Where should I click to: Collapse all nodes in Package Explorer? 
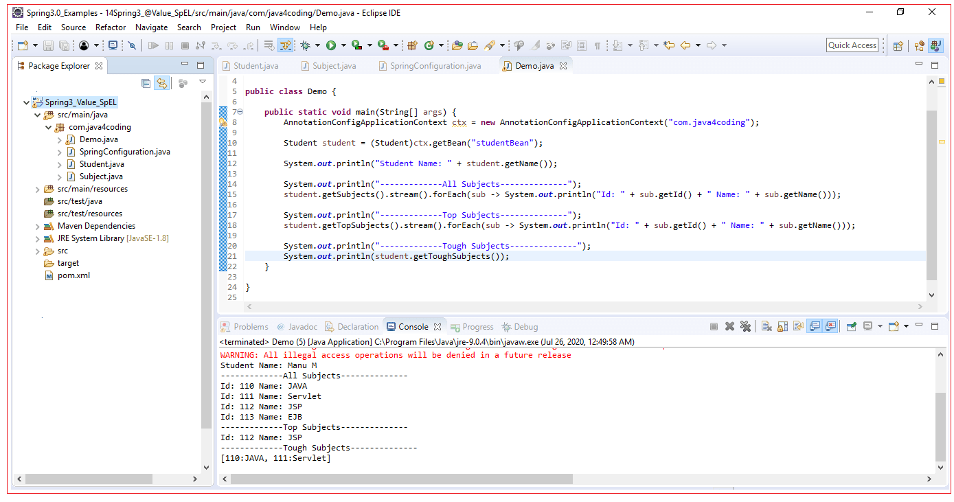(146, 82)
